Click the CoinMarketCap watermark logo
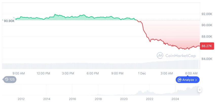The height and width of the screenshot is (102, 218). [160, 55]
